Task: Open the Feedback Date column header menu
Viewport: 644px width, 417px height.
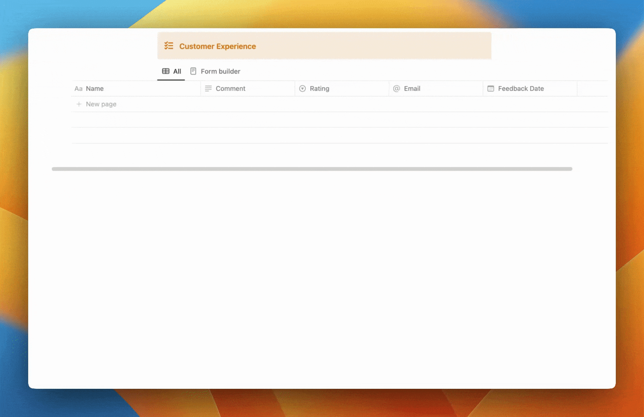Action: click(x=530, y=89)
